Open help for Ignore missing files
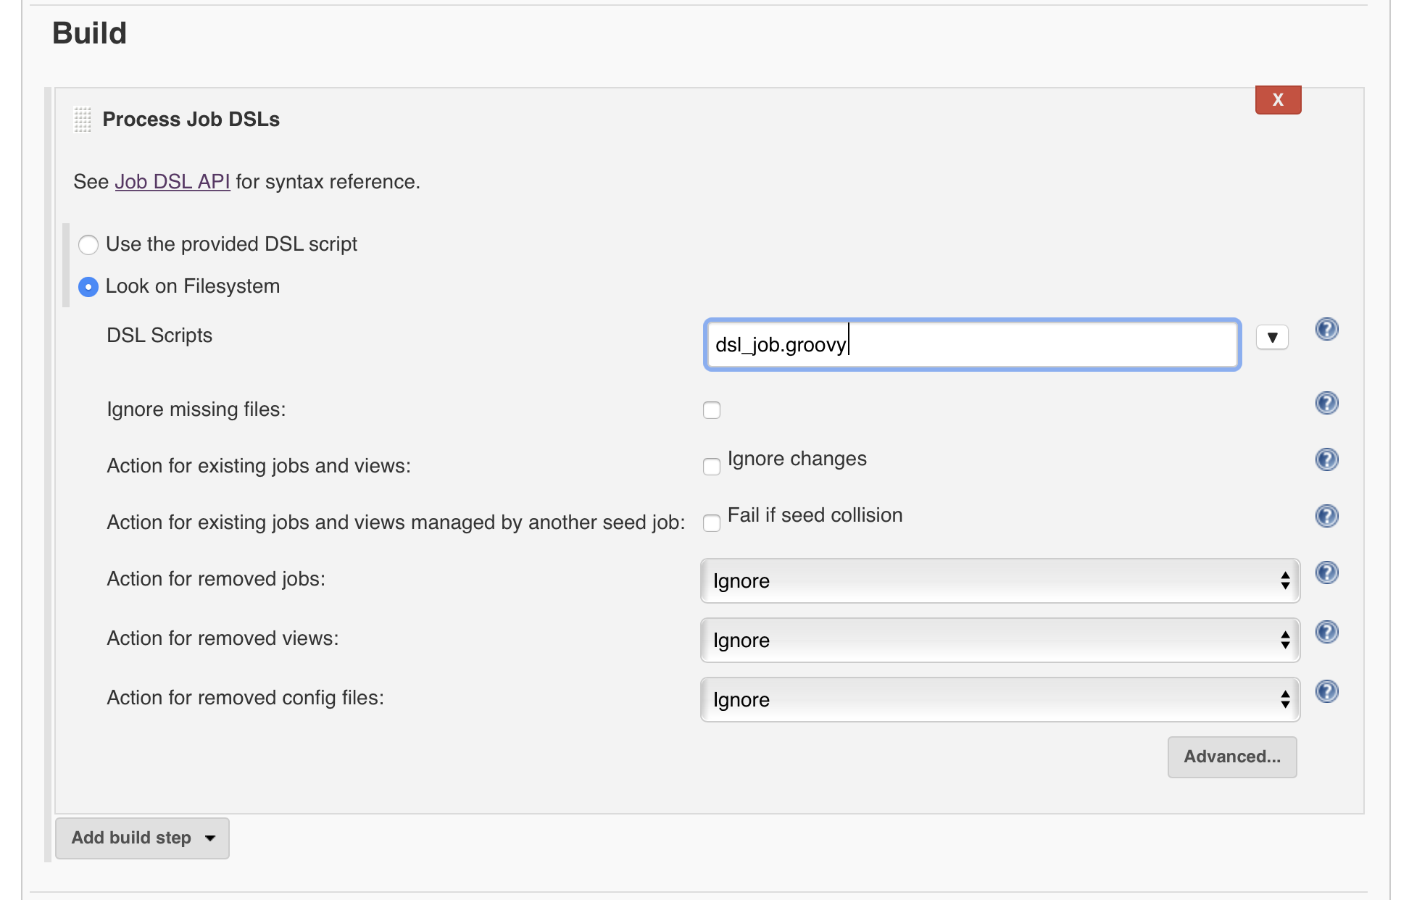This screenshot has width=1409, height=900. (1326, 403)
